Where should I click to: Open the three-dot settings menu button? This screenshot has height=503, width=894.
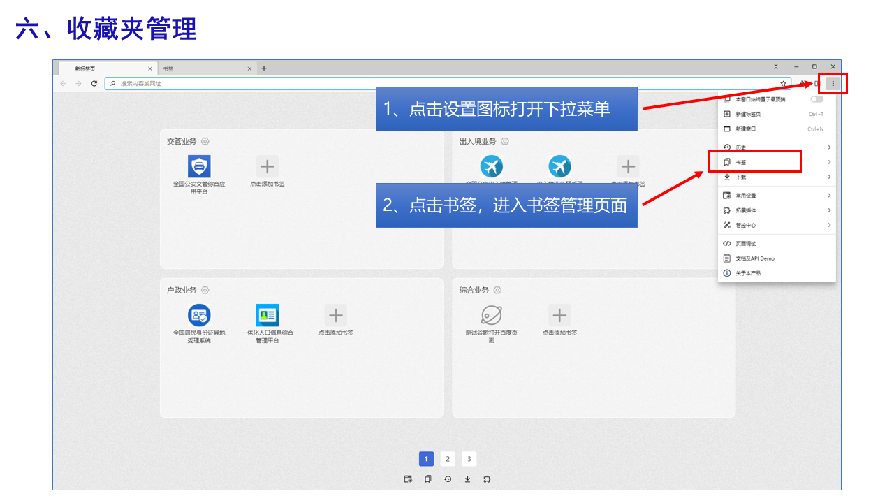point(833,83)
